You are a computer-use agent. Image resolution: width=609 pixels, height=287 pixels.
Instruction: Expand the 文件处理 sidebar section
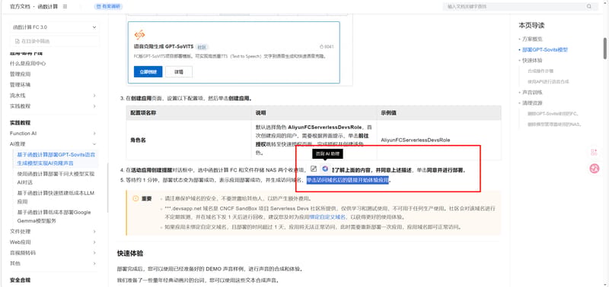coord(53,232)
